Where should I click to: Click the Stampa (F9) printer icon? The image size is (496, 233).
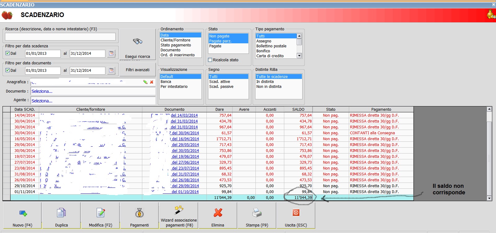point(257,213)
